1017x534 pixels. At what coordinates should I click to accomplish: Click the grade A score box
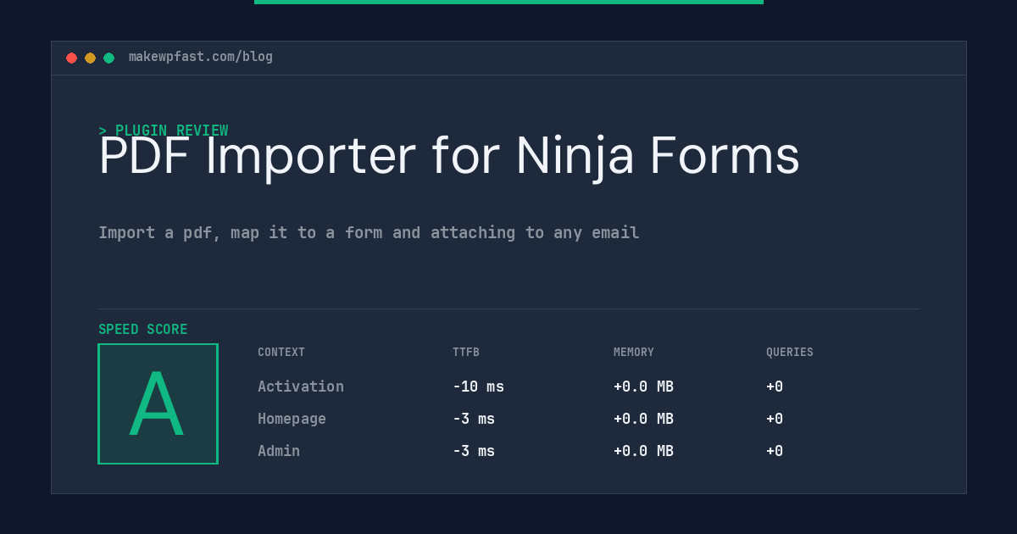tap(158, 403)
